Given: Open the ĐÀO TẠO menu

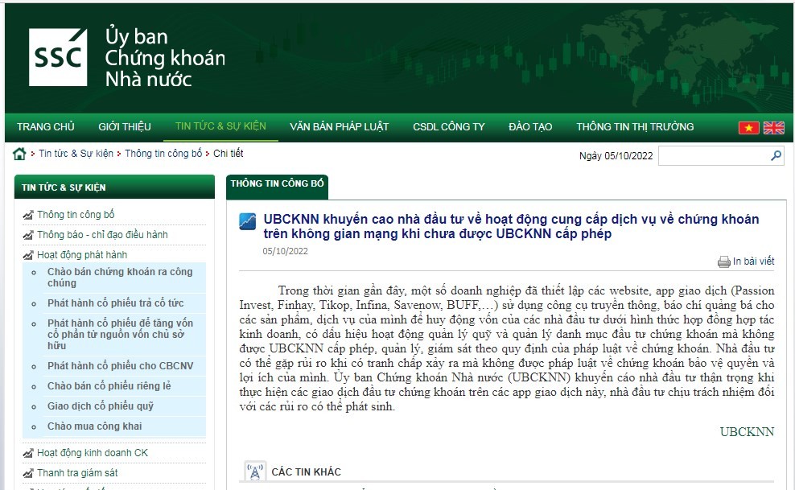Looking at the screenshot, I should [x=530, y=126].
